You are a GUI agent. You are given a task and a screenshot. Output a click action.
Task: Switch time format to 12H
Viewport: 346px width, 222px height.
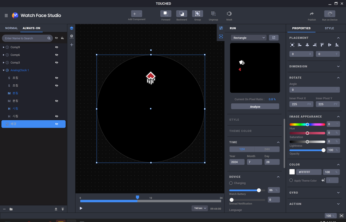click(242, 149)
